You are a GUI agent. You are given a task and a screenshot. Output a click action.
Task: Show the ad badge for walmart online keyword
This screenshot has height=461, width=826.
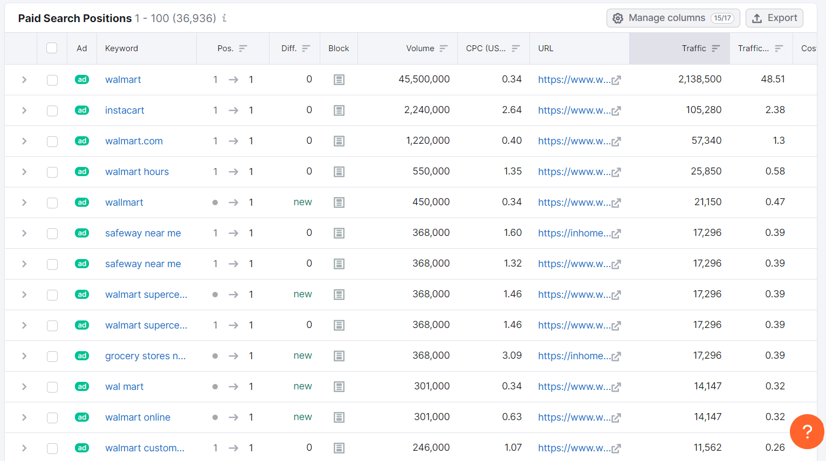pos(82,417)
